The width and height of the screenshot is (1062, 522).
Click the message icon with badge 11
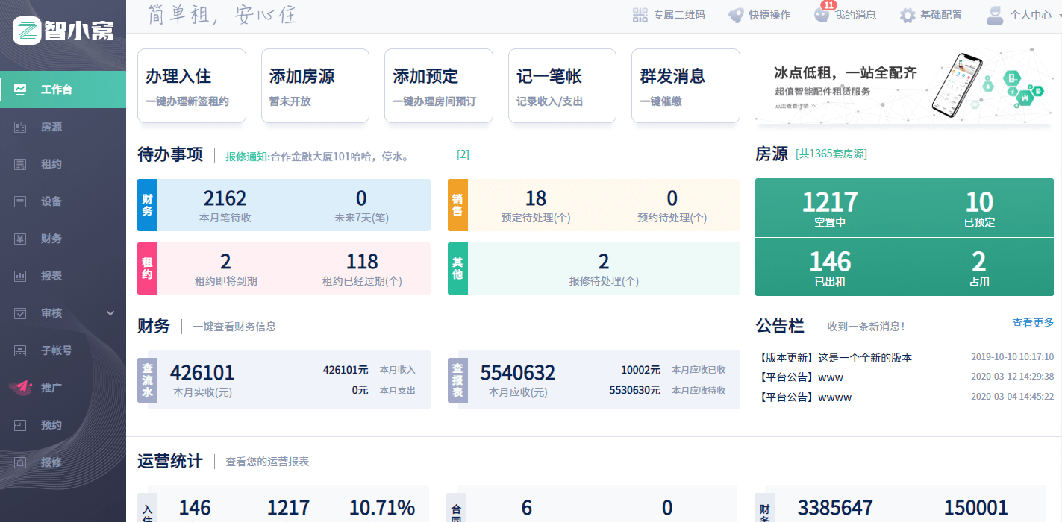click(x=822, y=15)
